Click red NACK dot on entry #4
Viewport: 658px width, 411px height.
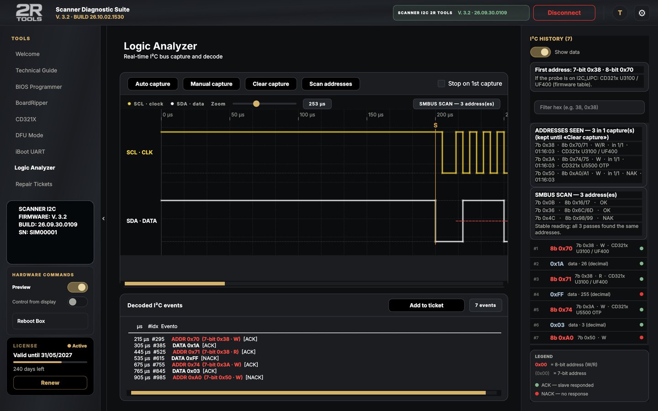[x=642, y=294]
